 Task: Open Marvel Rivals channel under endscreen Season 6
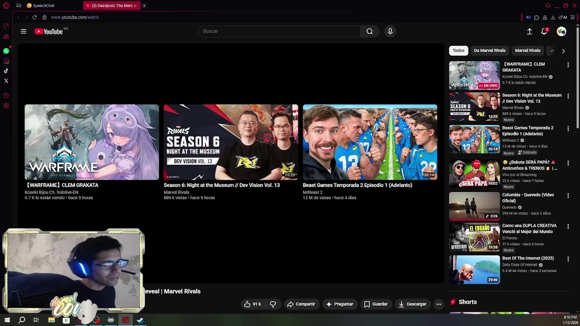pyautogui.click(x=176, y=192)
